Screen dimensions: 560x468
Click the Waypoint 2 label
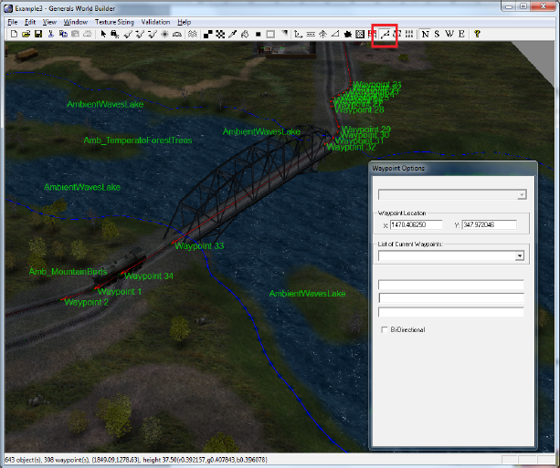point(86,302)
